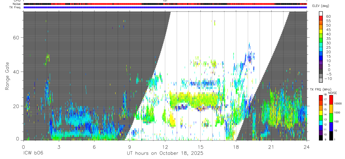Click the UT hours on October 18, 2025 caption
Screen dimensions: 345x159
click(165, 153)
